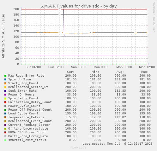Click the smartctl_exit_status light green swatch
157x151 pixels.
(x=5, y=140)
